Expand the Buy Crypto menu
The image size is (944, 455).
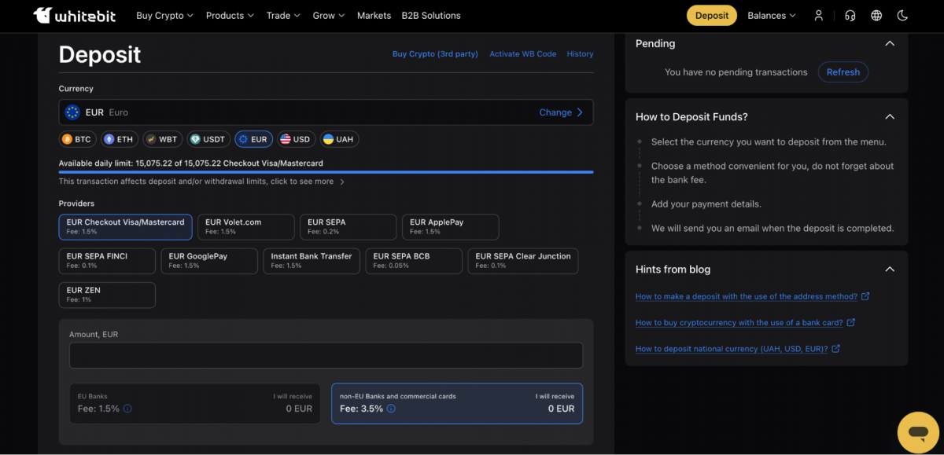coord(164,16)
